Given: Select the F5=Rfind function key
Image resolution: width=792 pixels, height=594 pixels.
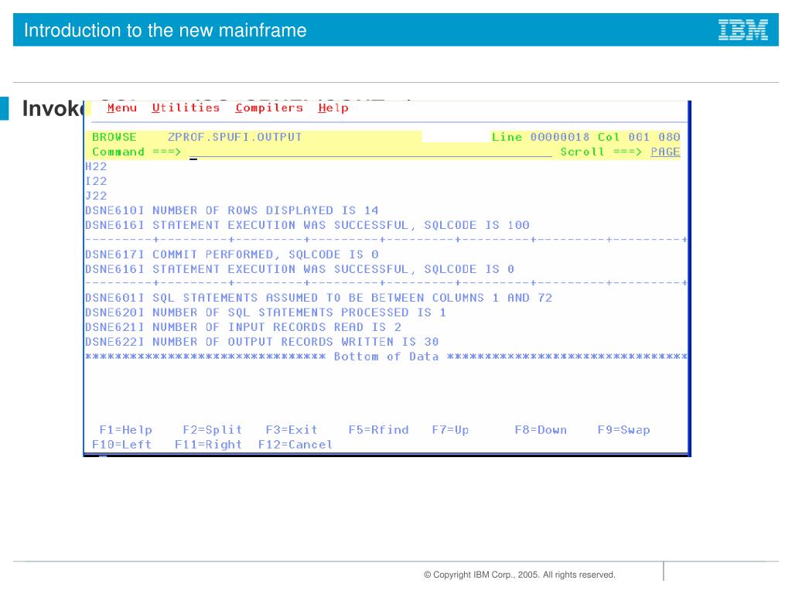Looking at the screenshot, I should pyautogui.click(x=378, y=430).
